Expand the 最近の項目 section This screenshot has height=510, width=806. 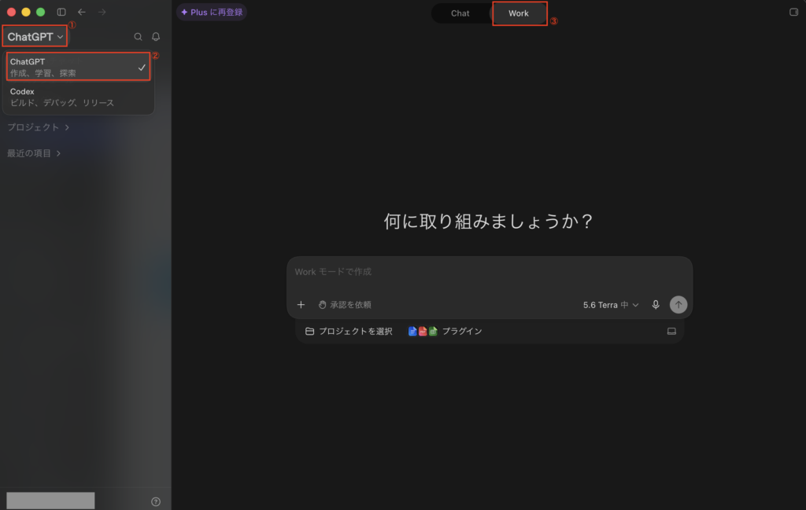point(34,153)
